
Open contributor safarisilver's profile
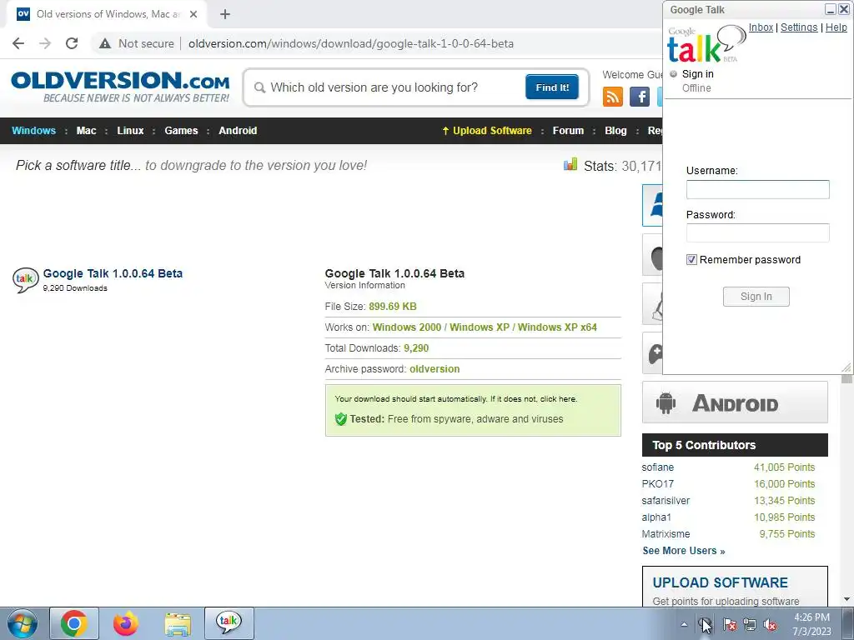pyautogui.click(x=666, y=501)
